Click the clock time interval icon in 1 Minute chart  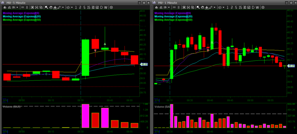pyautogui.click(x=220, y=7)
